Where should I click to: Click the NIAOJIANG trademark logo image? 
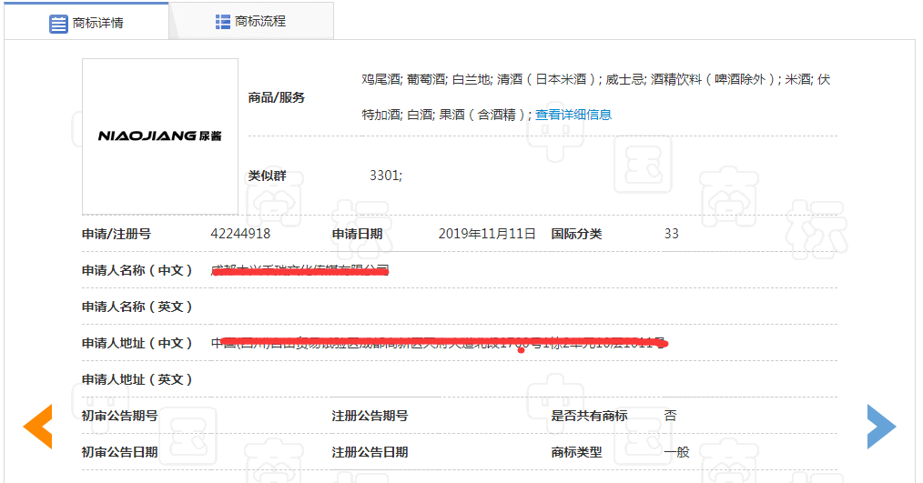click(160, 136)
